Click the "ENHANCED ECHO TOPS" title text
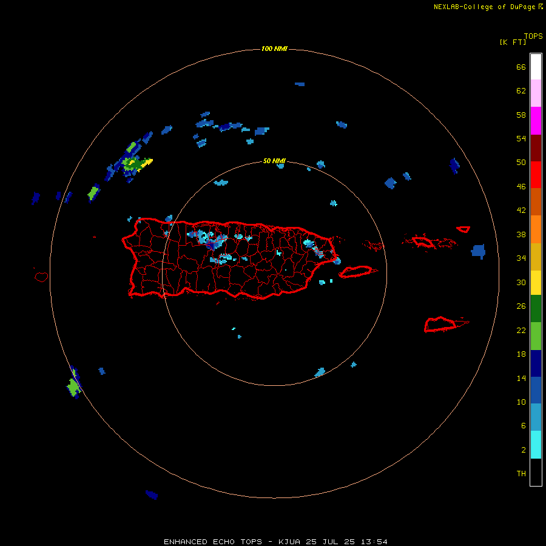This screenshot has width=546, height=546. pyautogui.click(x=213, y=542)
